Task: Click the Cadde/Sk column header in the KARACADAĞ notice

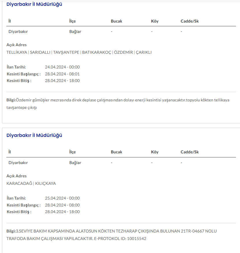Action: [x=190, y=152]
